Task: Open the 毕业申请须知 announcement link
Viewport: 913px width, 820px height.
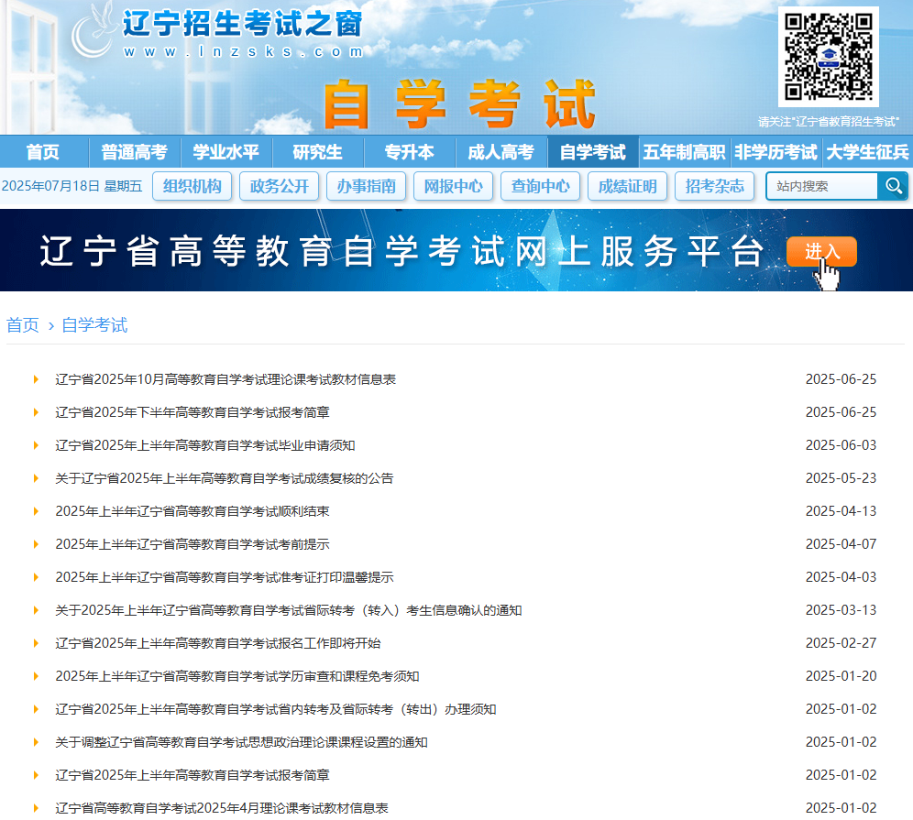Action: click(x=205, y=445)
